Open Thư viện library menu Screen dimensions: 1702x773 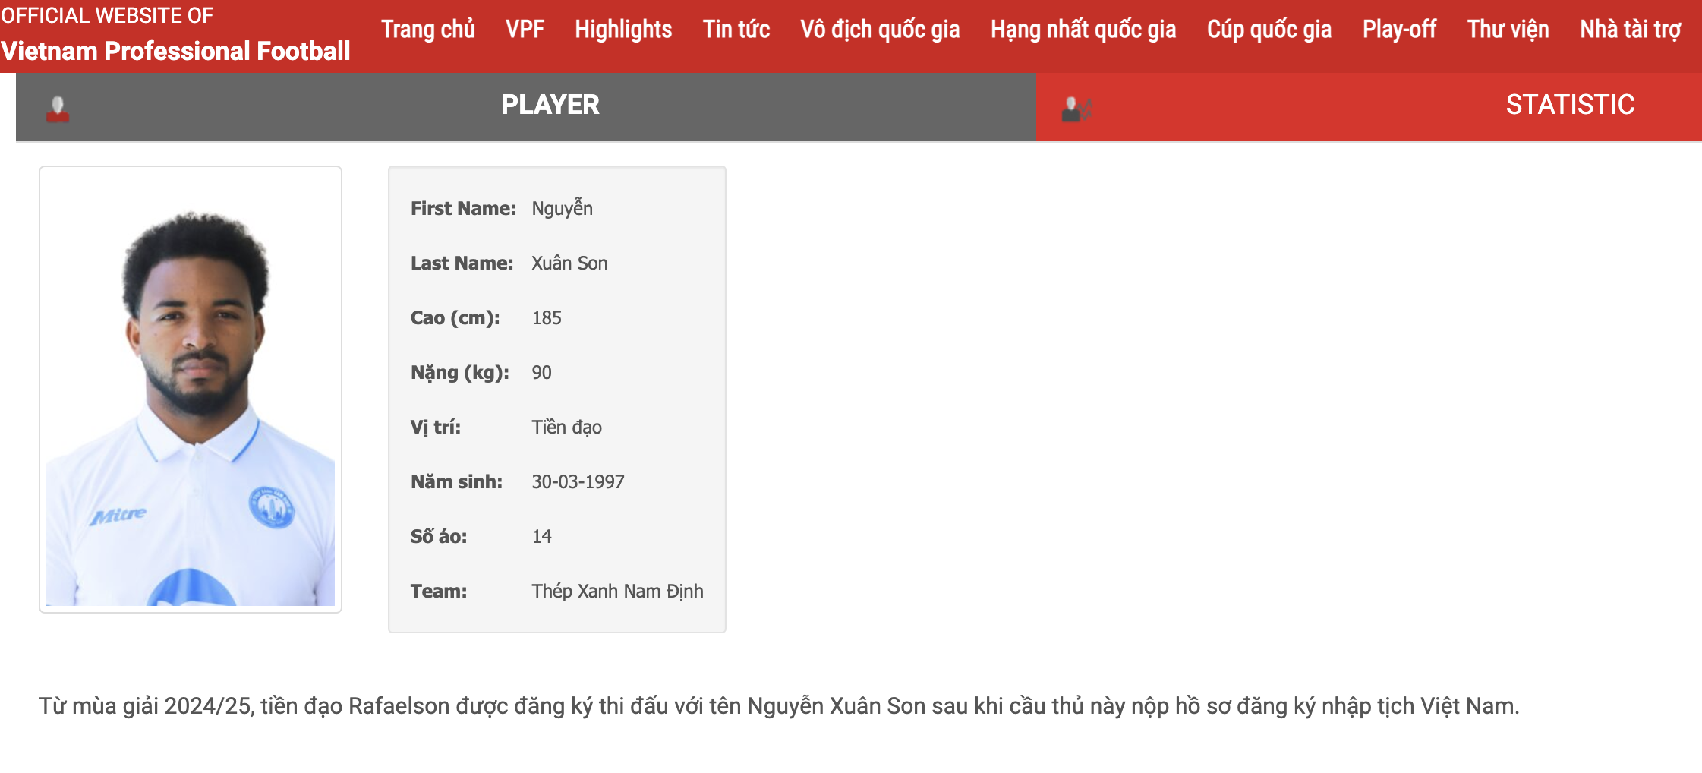coord(1507,30)
